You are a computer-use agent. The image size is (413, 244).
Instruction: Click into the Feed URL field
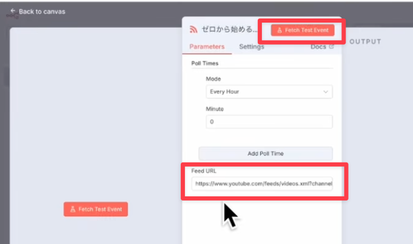[263, 184]
